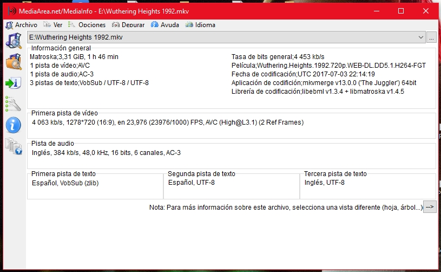Click the '3 pistas de texto;VobSub / UTF-8 / UTF-8' line
The height and width of the screenshot is (272, 441).
click(x=89, y=83)
